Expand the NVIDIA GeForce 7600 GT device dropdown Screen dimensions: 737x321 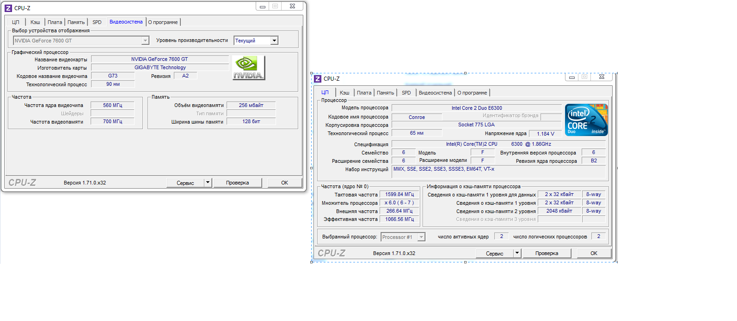pyautogui.click(x=145, y=41)
